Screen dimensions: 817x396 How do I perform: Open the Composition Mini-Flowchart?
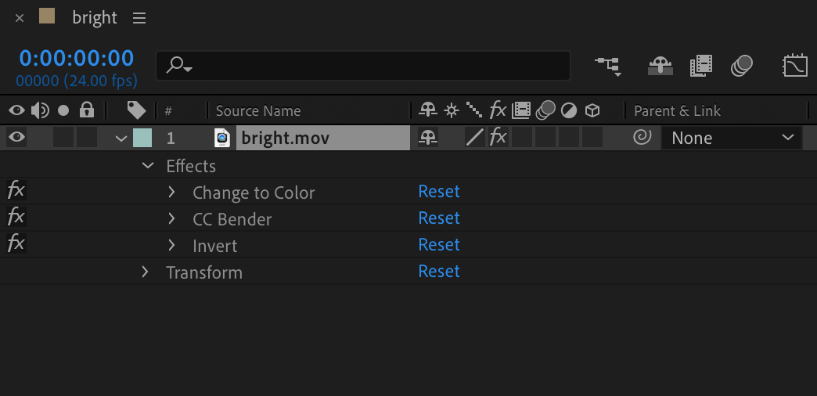coord(608,66)
